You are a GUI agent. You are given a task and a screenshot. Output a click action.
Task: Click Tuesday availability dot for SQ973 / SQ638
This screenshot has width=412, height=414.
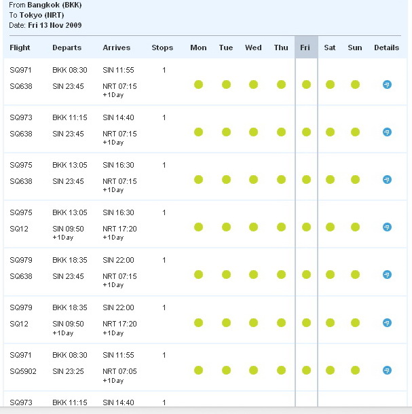pyautogui.click(x=226, y=132)
